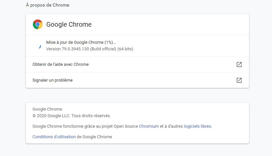Viewport: 272px width, 156px height.
Task: Click the Open Source project sentence text
Action: click(122, 126)
